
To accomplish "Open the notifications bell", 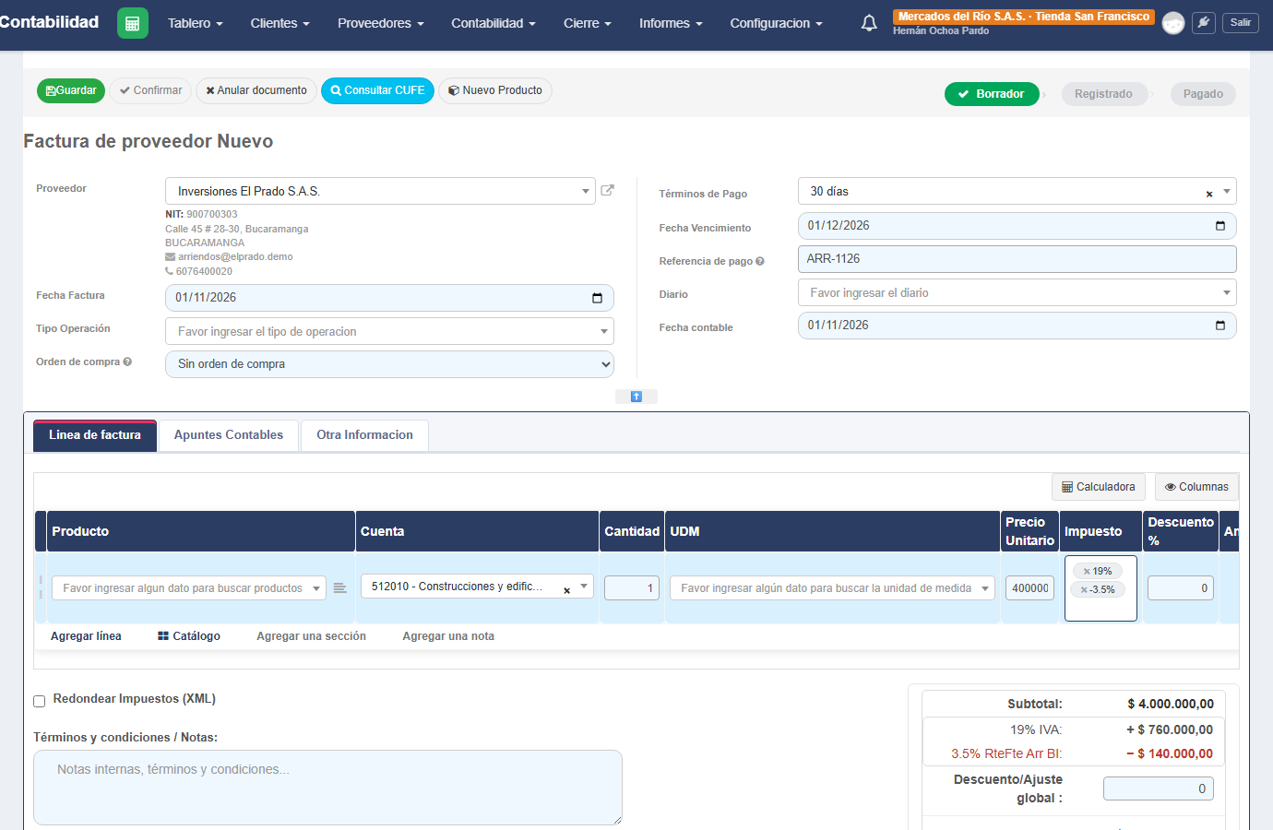I will pyautogui.click(x=869, y=23).
